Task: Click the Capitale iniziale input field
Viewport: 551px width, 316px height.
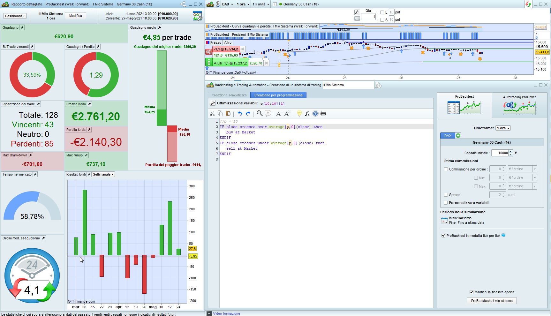Action: 500,153
